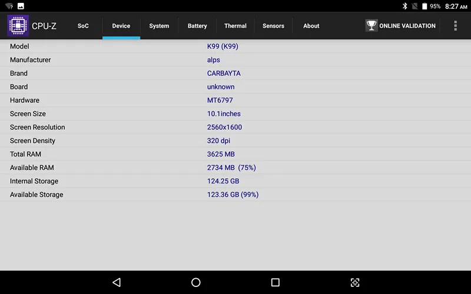Tap the image notification icon in status bar
This screenshot has width=471, height=294.
point(21,6)
